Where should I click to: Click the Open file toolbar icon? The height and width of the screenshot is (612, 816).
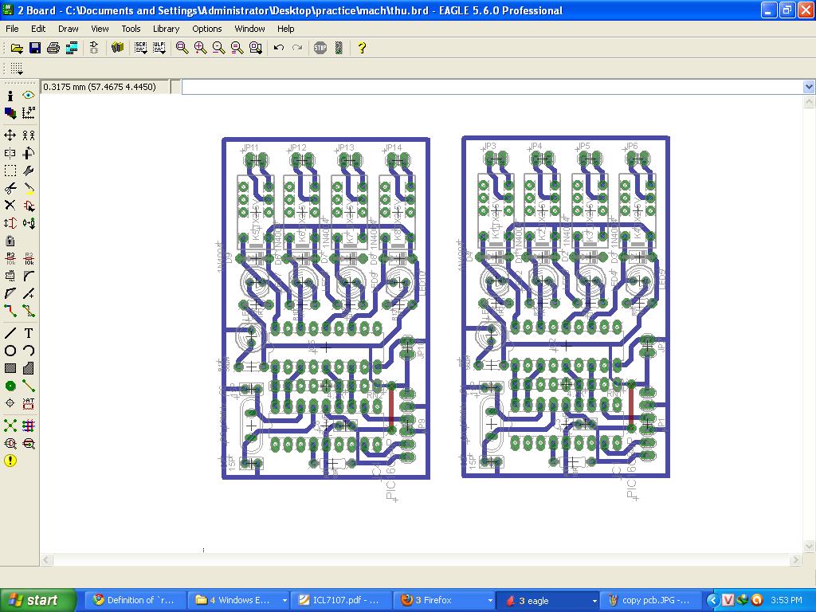tap(17, 48)
